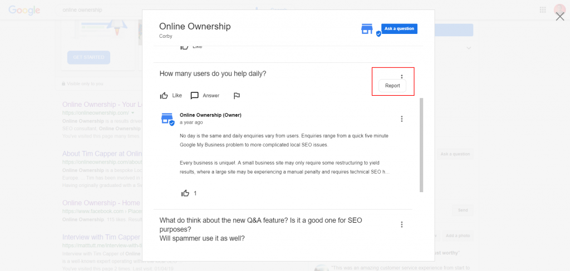Click the Answer speech bubble icon
This screenshot has height=271, width=570.
click(194, 96)
